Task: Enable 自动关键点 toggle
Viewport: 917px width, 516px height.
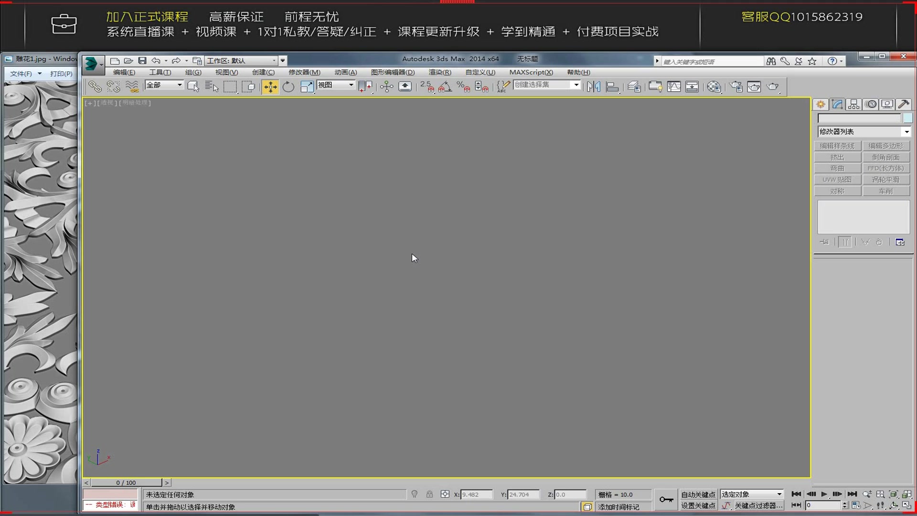Action: [x=697, y=494]
